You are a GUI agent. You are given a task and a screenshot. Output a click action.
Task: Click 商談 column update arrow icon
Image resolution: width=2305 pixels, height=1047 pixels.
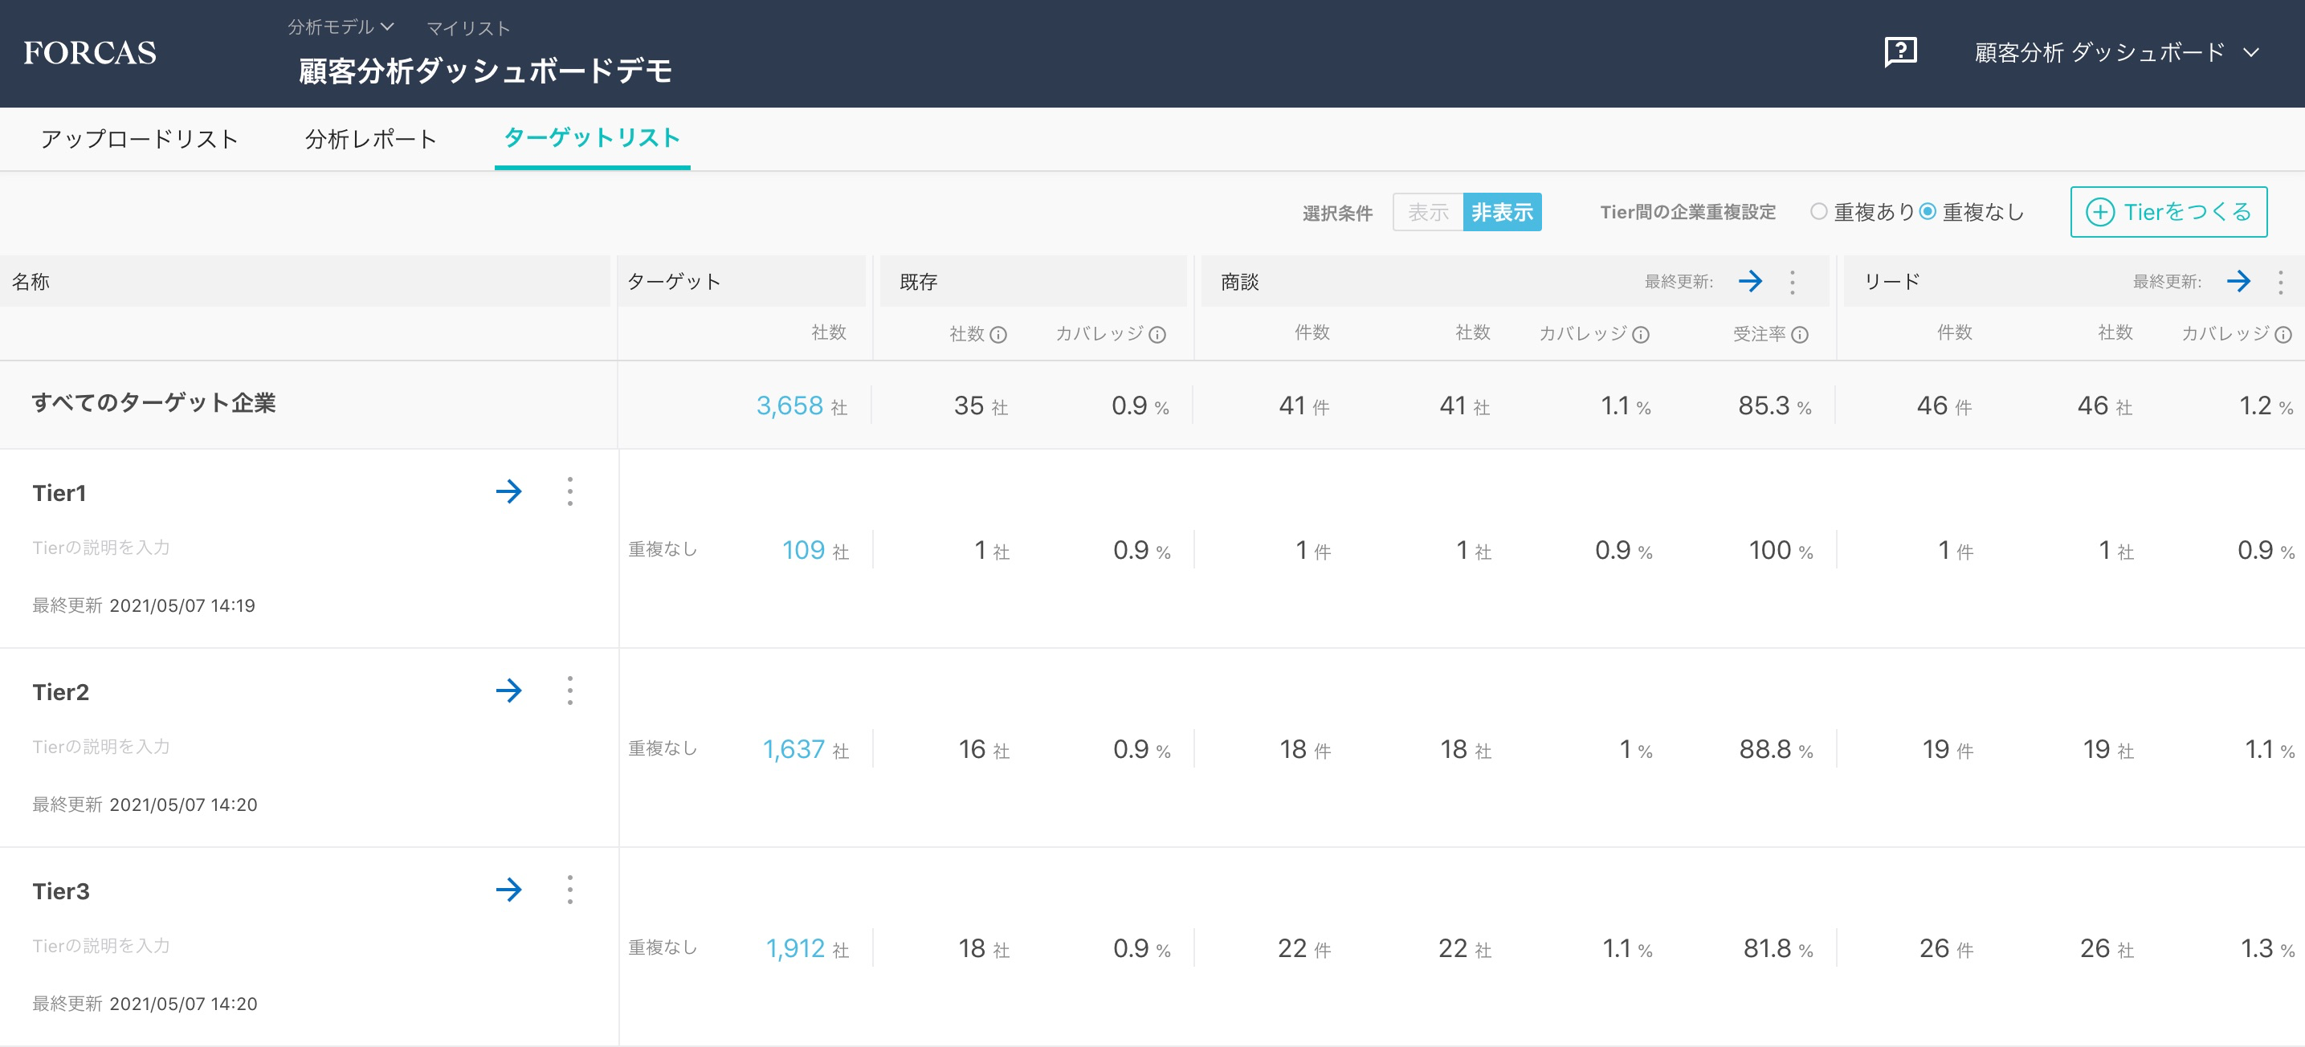pyautogui.click(x=1750, y=282)
